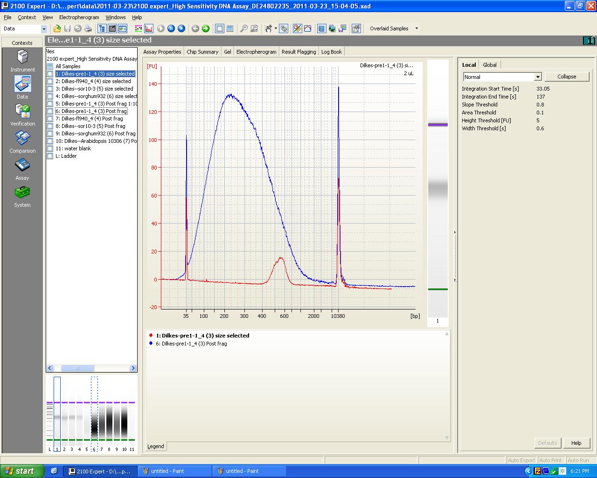Screen dimensions: 597x478
Task: Check sample 2 Dilkes-fl940_4 size selected checkbox
Action: [x=50, y=81]
